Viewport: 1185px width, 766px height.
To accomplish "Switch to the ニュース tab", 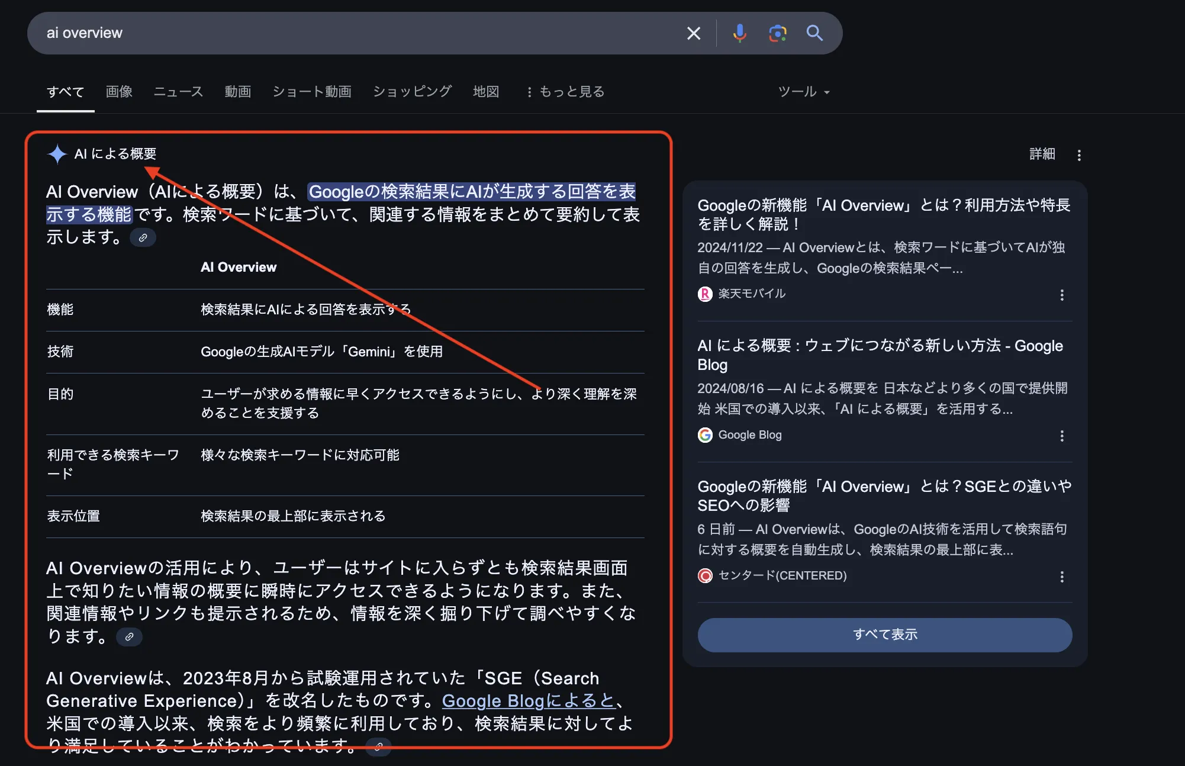I will pos(178,92).
